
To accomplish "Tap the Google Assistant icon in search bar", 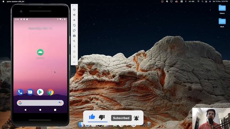I will tap(60, 103).
